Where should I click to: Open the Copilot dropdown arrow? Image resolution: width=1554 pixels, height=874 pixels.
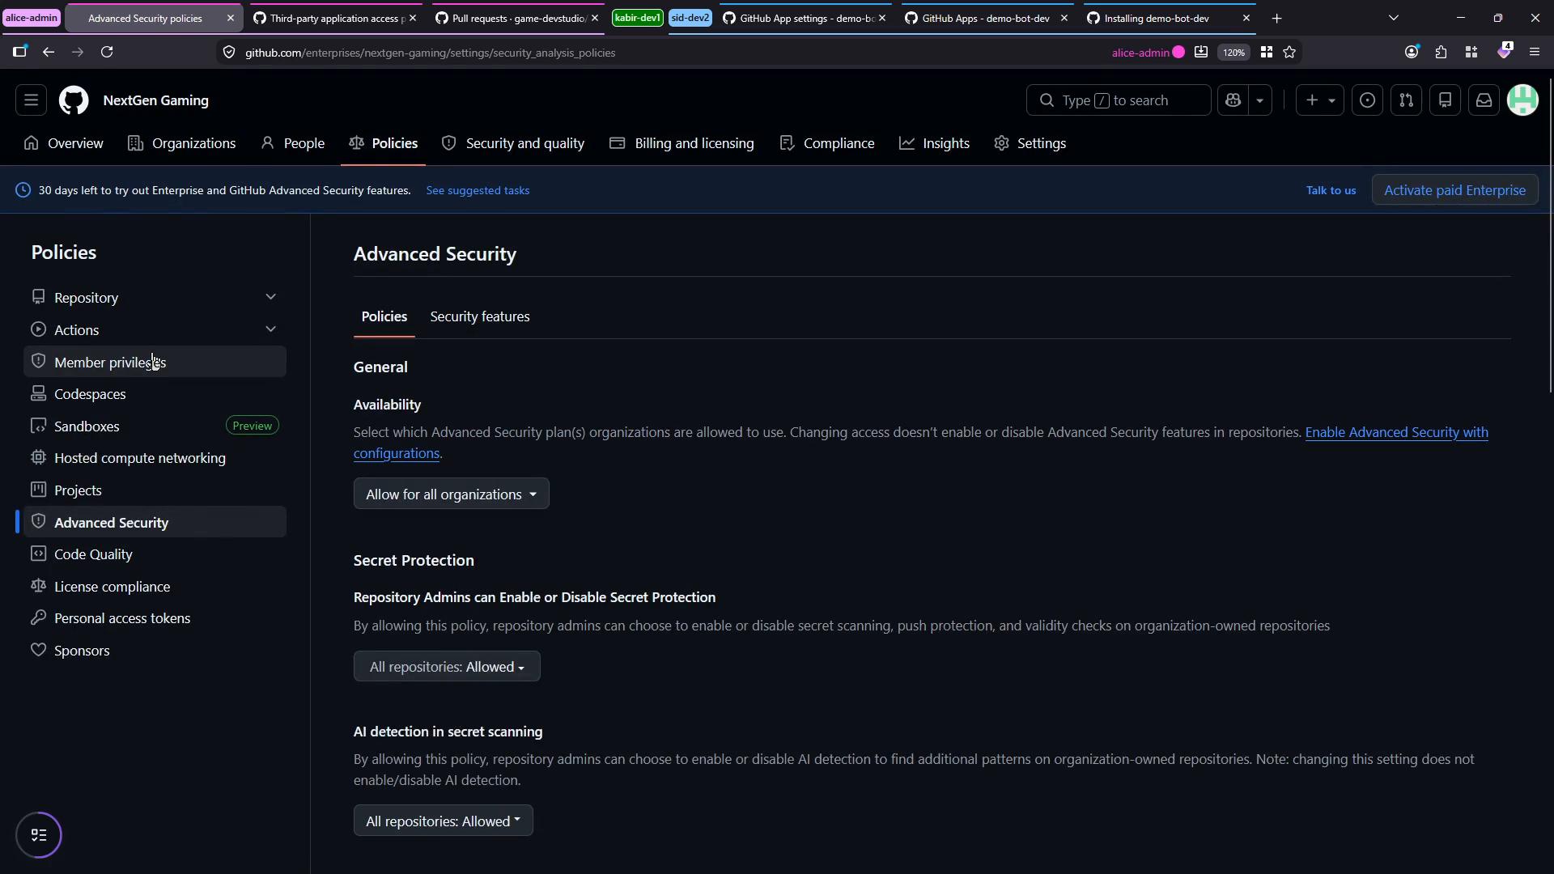coord(1259,100)
